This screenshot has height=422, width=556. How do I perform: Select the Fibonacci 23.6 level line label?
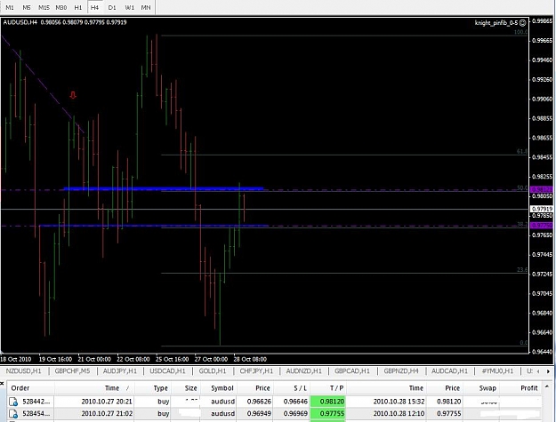point(521,270)
